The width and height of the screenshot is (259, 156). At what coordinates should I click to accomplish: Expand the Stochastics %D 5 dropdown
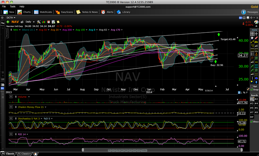[52, 118]
